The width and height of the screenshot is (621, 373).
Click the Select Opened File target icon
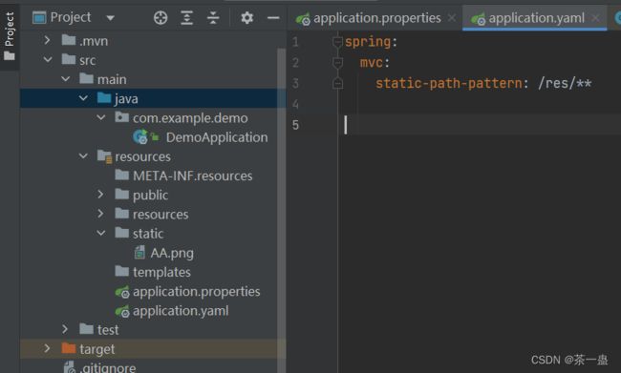tap(161, 18)
